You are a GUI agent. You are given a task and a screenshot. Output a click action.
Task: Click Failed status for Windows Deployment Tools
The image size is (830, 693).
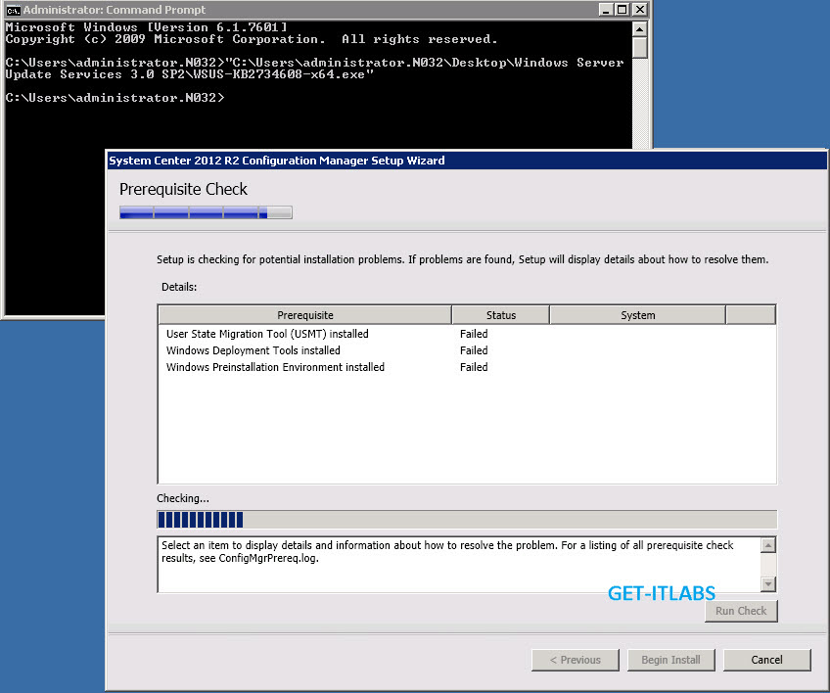[x=474, y=350]
